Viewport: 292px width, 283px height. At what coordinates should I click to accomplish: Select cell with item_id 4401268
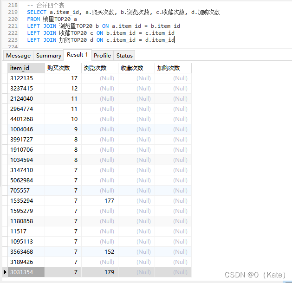coord(26,119)
